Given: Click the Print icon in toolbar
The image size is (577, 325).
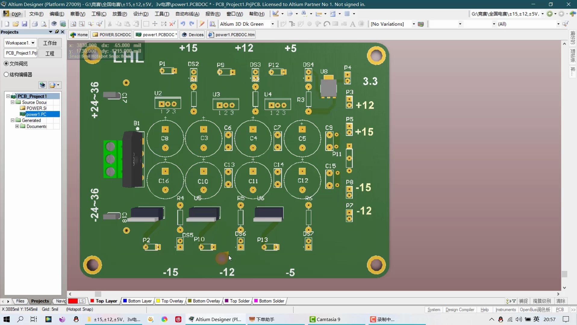Looking at the screenshot, I should pos(35,24).
